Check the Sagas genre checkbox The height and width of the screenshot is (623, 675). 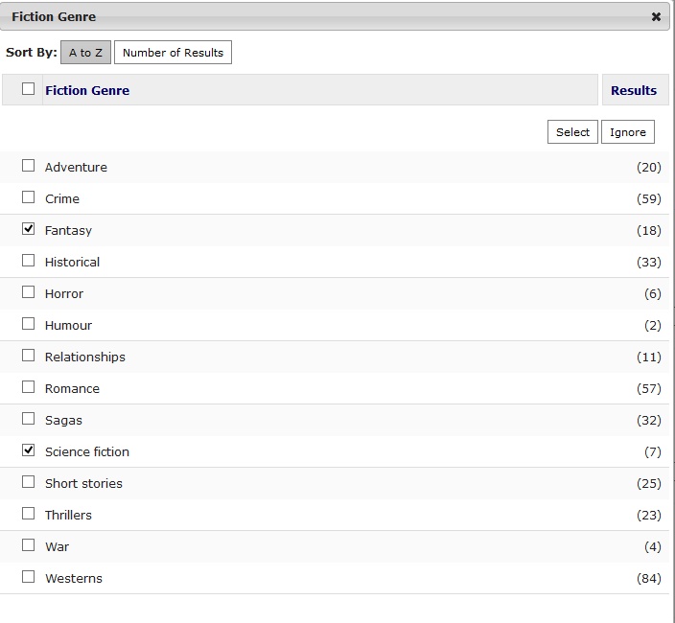pos(28,419)
